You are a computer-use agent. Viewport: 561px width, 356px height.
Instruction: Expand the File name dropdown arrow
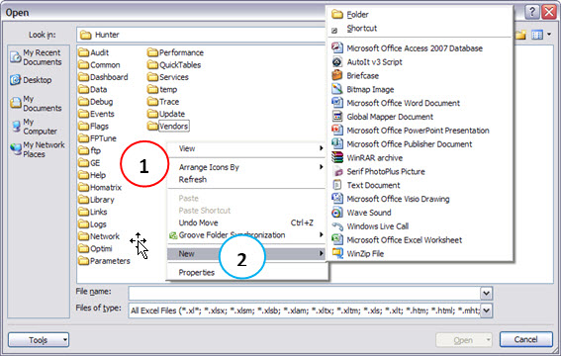pos(486,294)
